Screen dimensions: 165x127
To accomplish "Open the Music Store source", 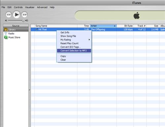I will (16, 37).
